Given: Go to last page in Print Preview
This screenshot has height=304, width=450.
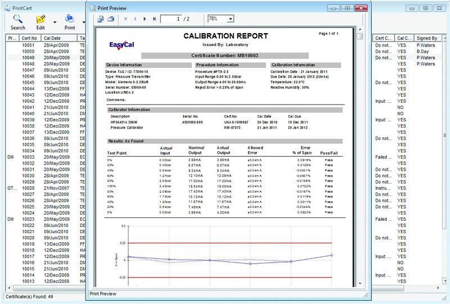Looking at the screenshot, I should click(154, 19).
